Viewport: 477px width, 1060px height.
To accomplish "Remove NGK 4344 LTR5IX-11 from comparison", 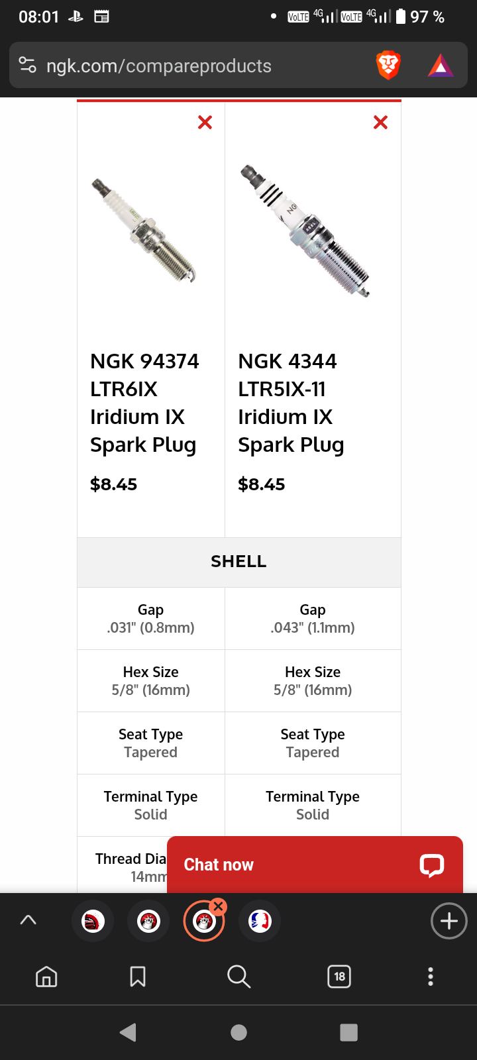I will click(380, 123).
